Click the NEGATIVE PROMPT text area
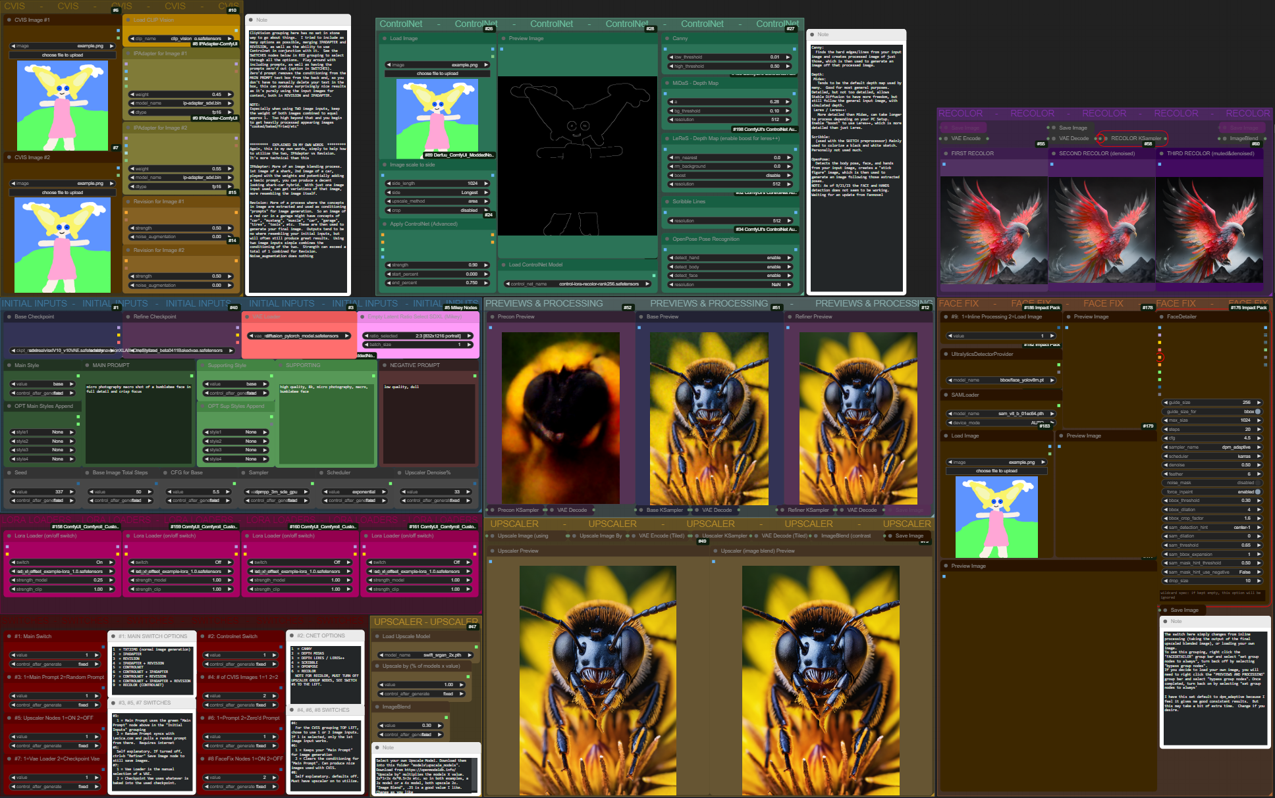 pos(428,421)
